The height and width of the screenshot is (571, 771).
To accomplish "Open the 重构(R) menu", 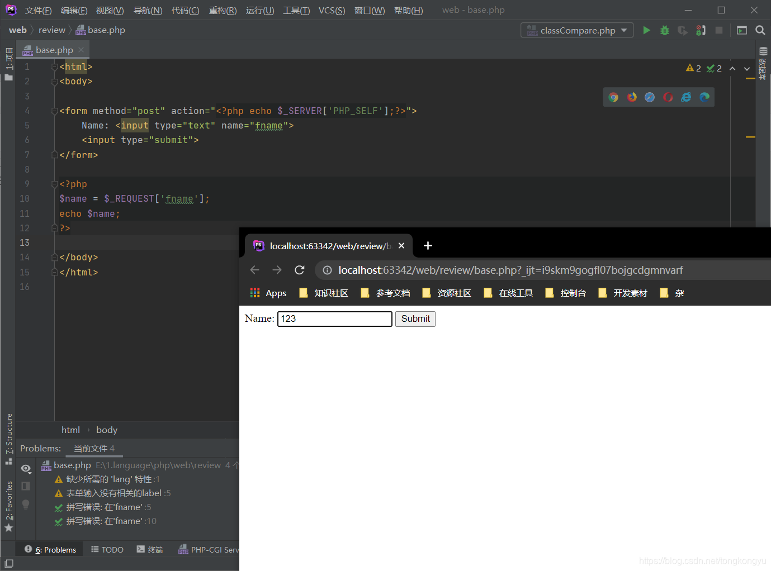I will tap(223, 11).
